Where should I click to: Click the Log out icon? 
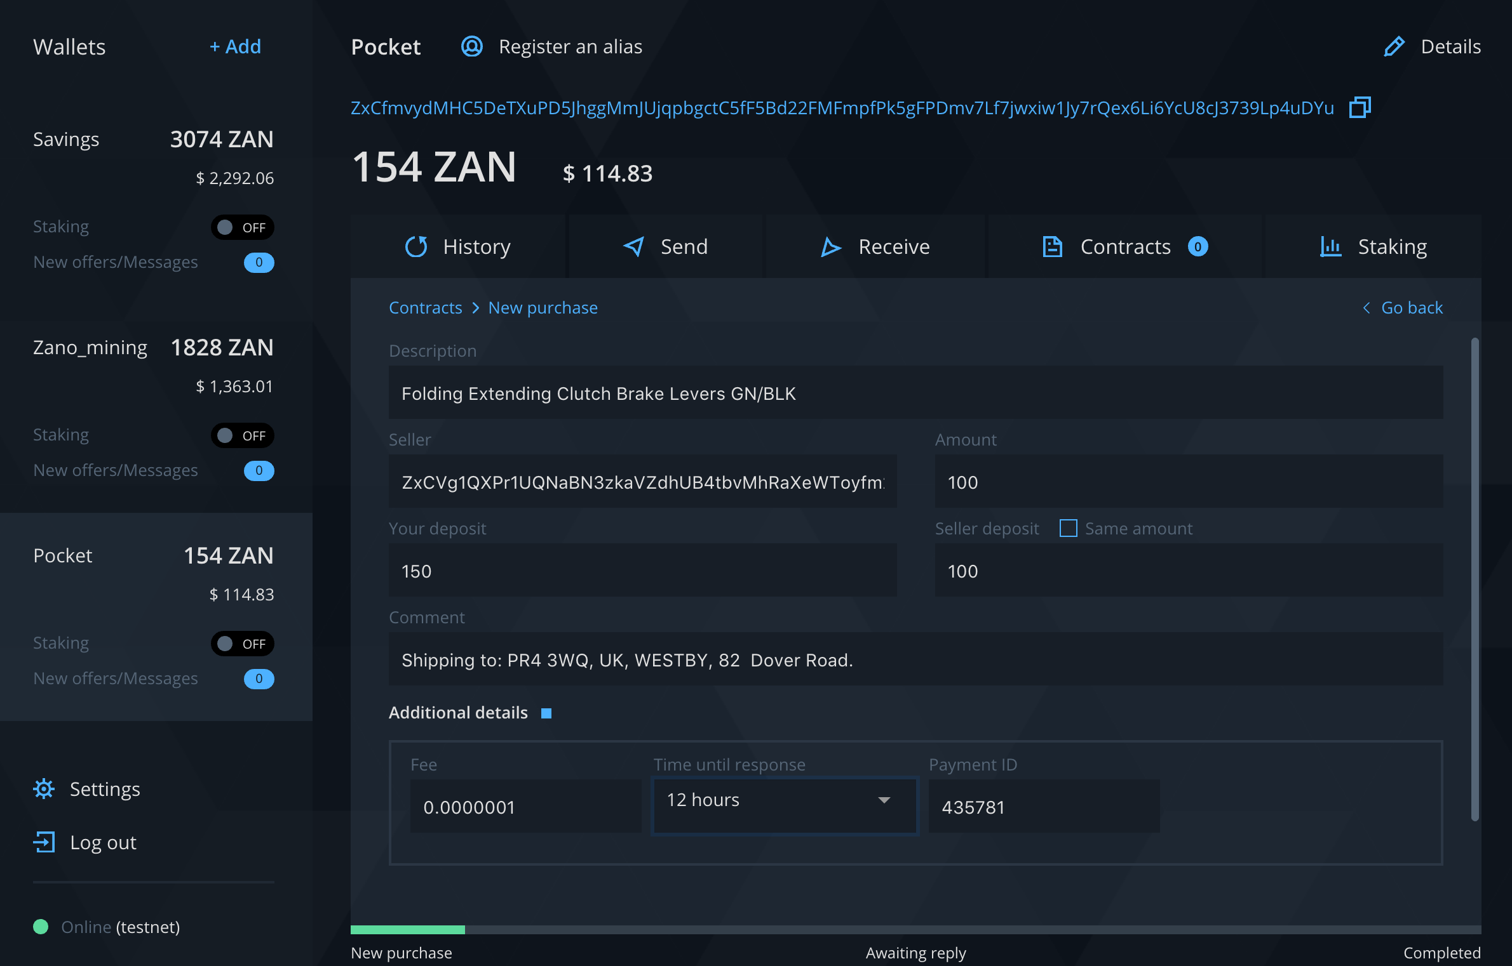(x=44, y=842)
